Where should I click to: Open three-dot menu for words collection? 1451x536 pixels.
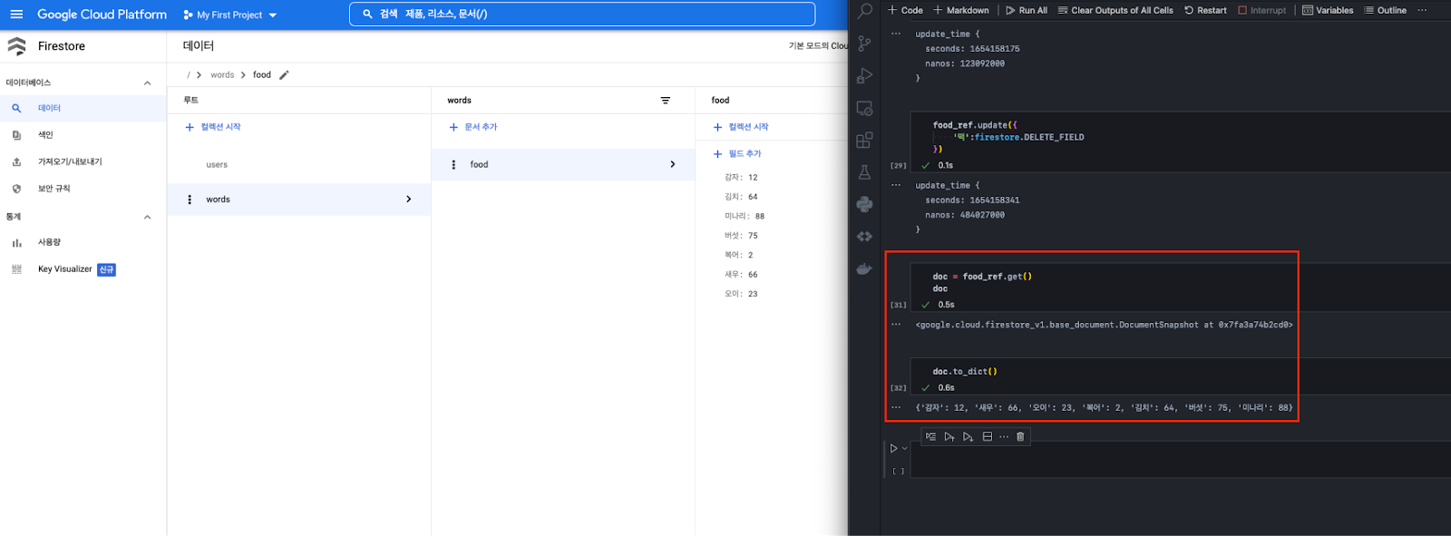pos(190,200)
